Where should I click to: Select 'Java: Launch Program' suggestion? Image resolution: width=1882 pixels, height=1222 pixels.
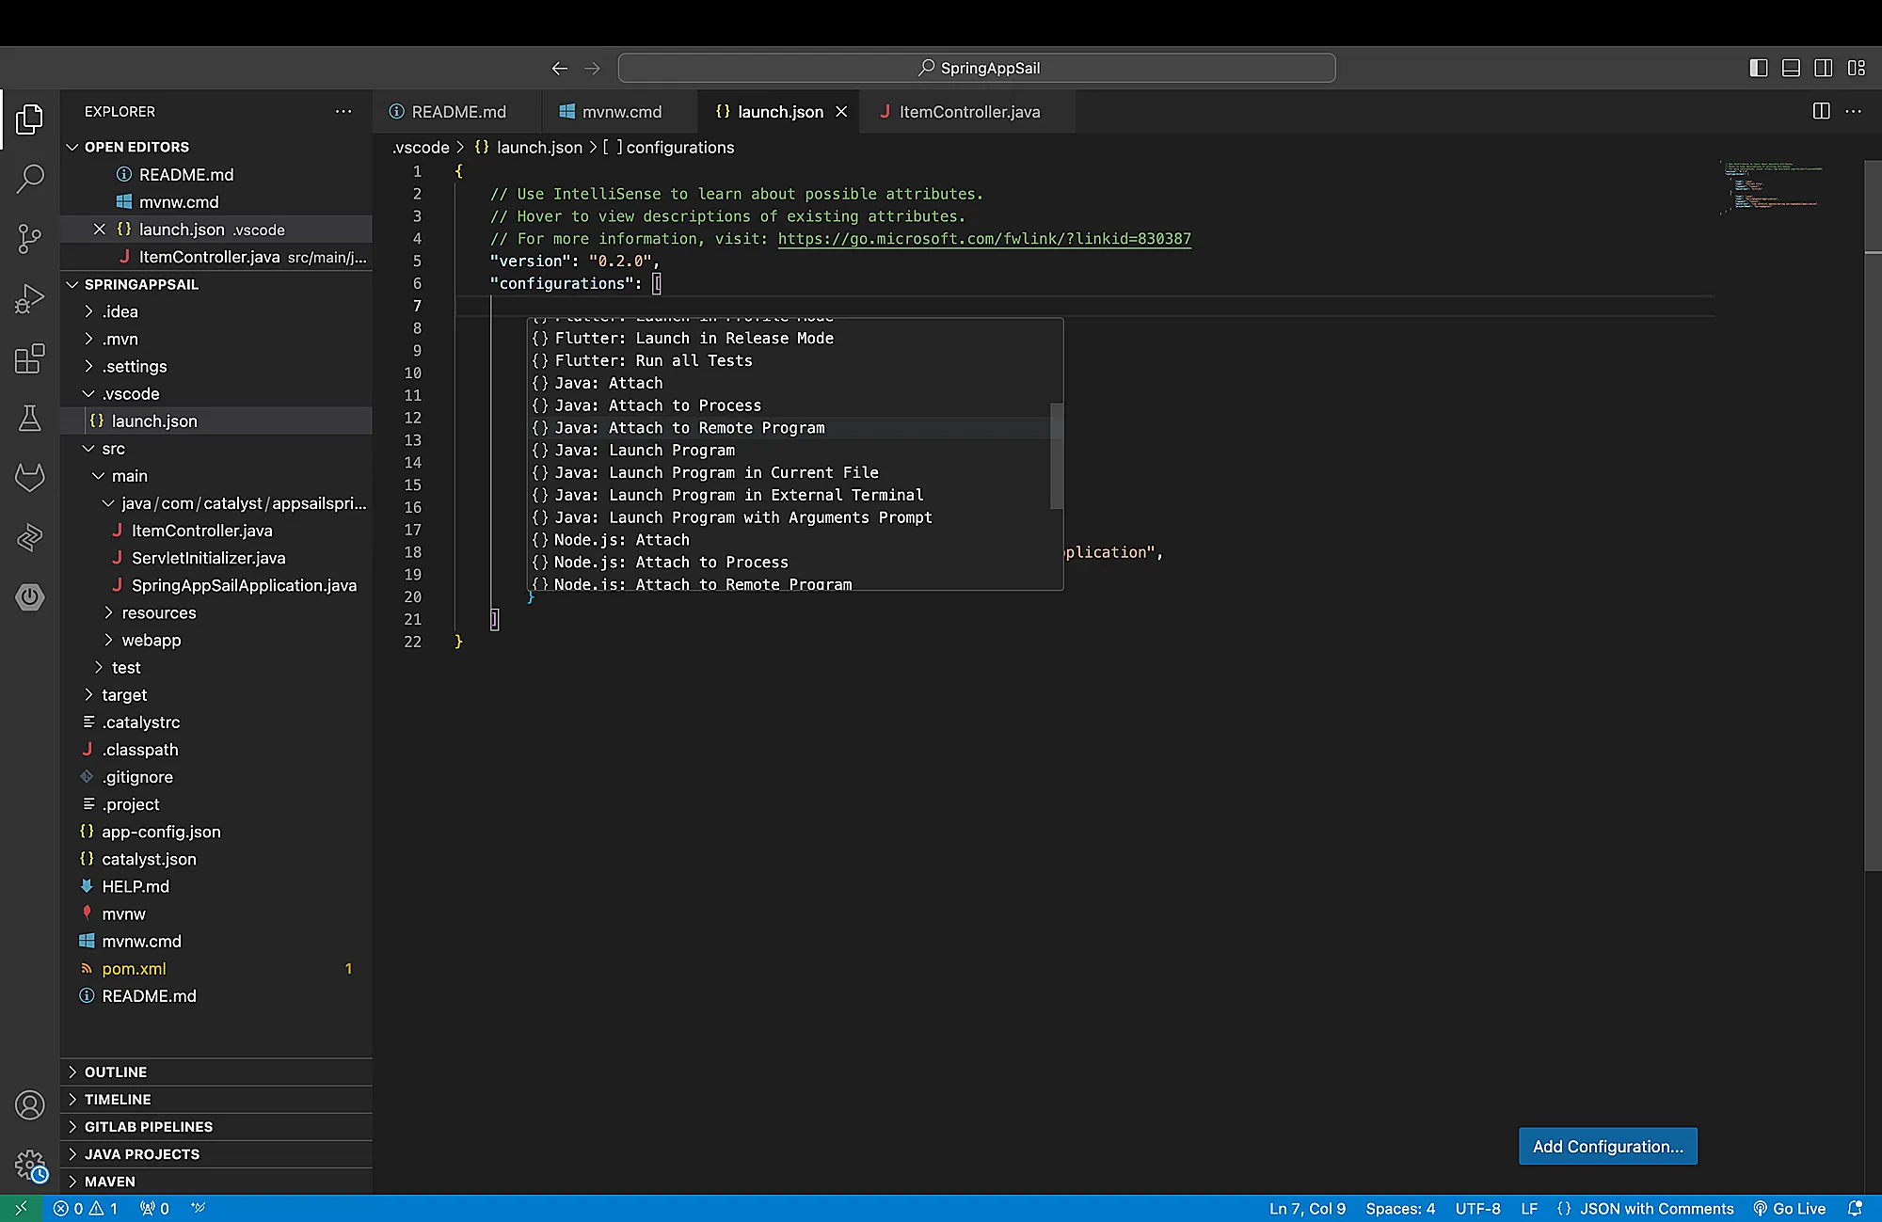790,451
